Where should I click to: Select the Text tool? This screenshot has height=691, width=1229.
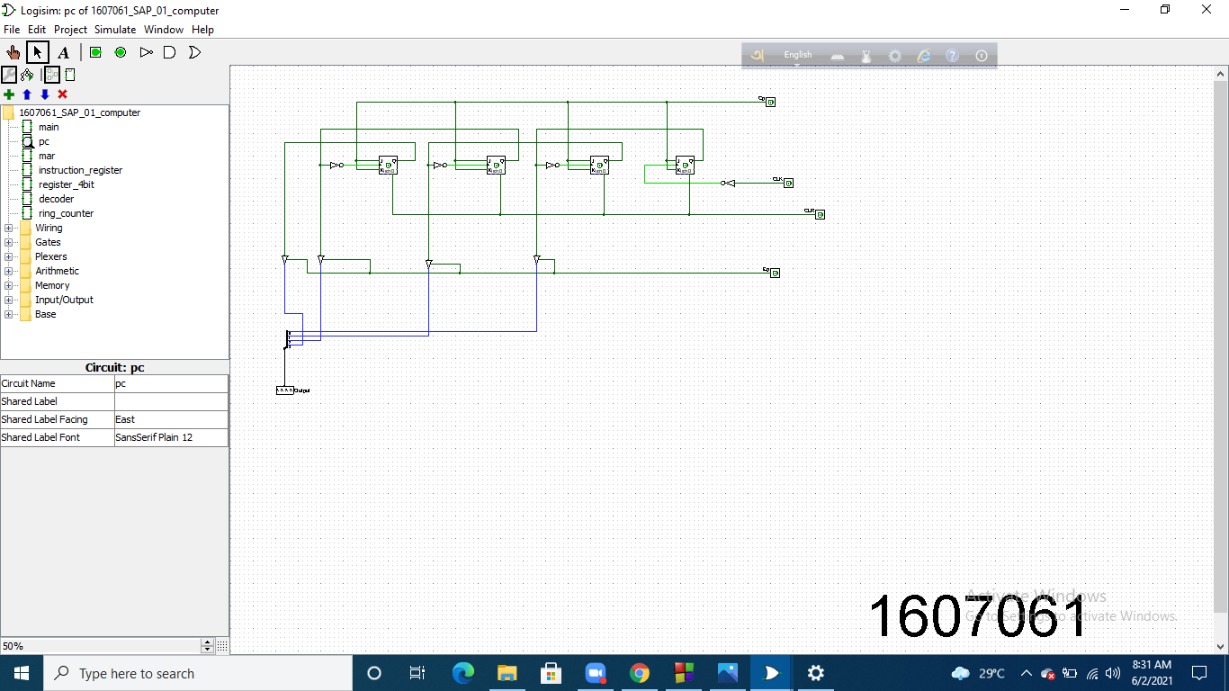click(63, 52)
